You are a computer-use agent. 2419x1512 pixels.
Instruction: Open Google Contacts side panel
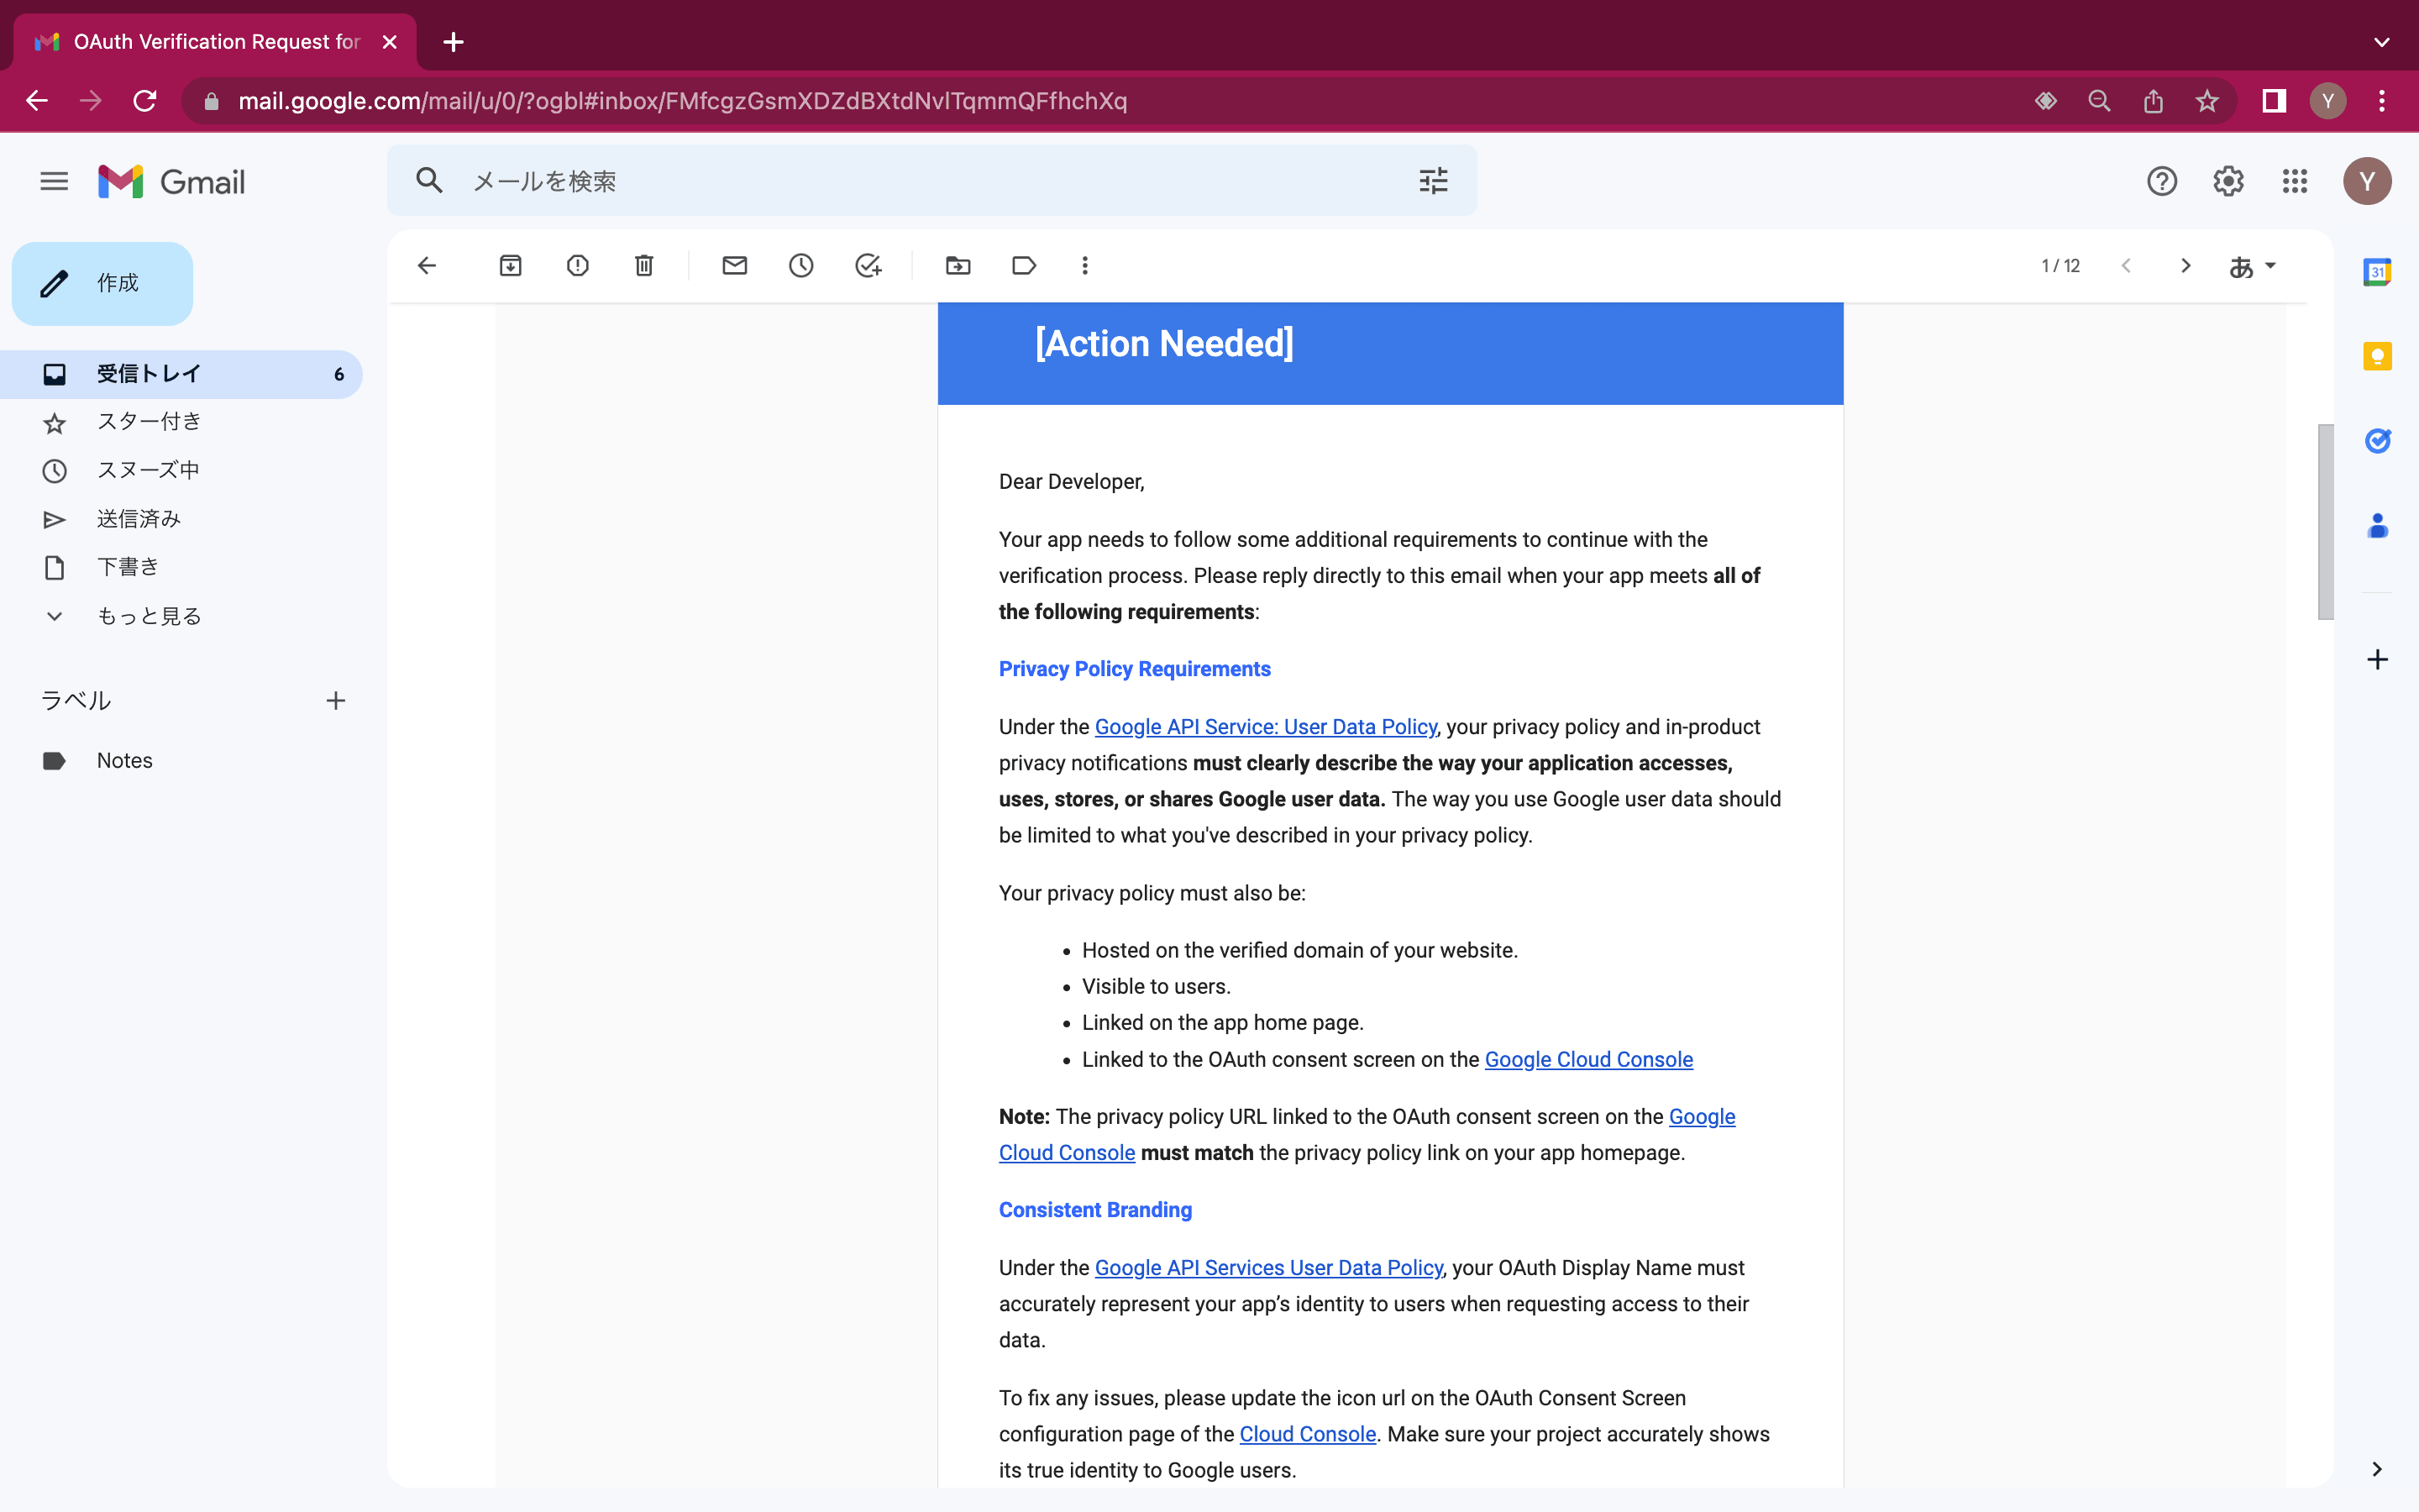[2377, 525]
